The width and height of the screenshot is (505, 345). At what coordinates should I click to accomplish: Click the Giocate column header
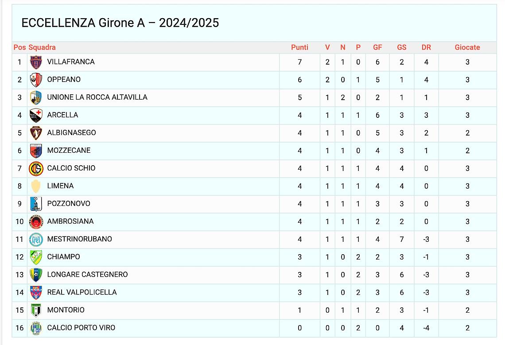pos(467,47)
